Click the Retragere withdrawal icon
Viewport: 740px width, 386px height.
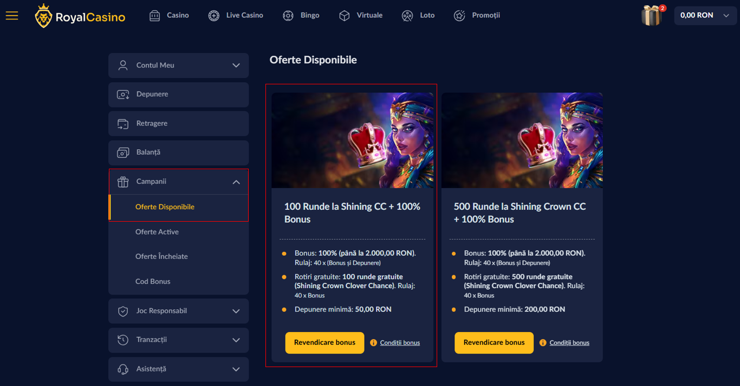pyautogui.click(x=123, y=124)
